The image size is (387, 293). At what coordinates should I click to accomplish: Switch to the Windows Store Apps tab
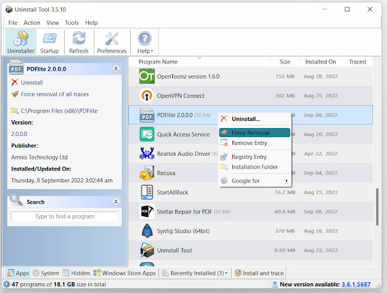(125, 273)
